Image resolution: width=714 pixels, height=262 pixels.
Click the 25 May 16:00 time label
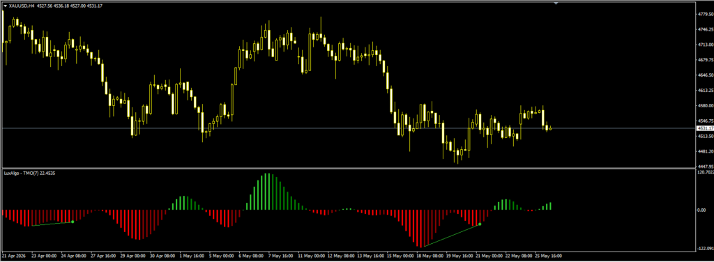[548, 256]
